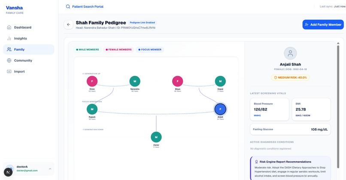Click the Pedigree Link Enabled badge
The width and height of the screenshot is (346, 180).
click(x=143, y=22)
